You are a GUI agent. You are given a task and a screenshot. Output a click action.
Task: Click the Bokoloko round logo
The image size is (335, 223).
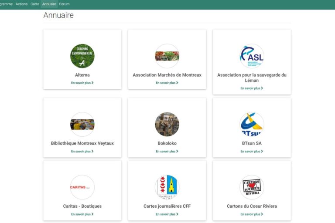click(167, 125)
